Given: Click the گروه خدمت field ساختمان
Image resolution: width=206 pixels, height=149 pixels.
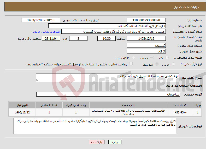Looking at the screenshot, I should (x=108, y=94).
